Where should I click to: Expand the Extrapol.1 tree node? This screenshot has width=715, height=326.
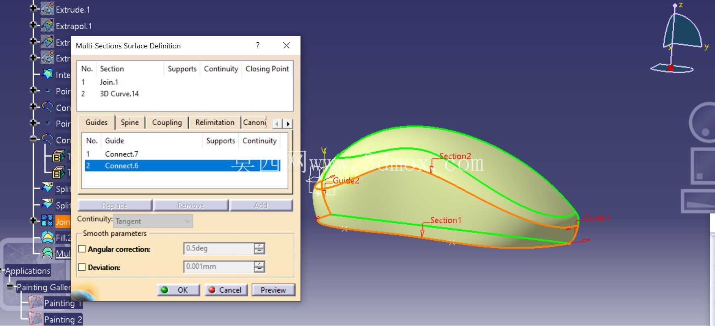tap(33, 25)
